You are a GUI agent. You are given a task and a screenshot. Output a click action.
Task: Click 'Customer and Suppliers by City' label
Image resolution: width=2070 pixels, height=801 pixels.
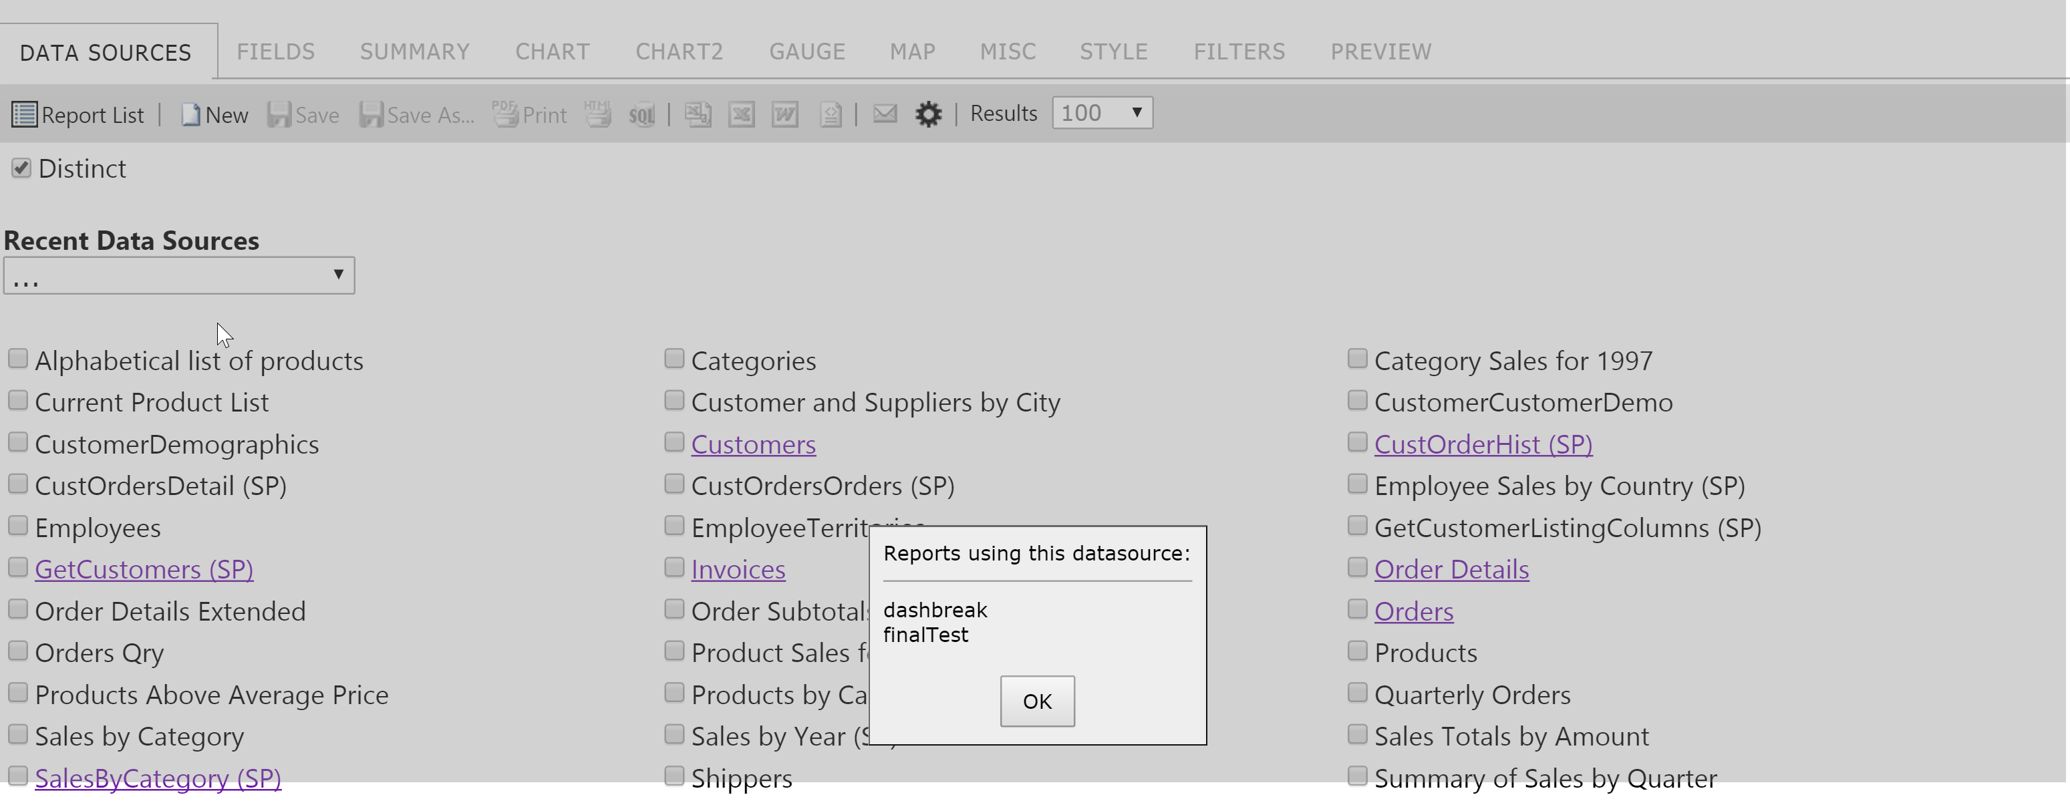point(876,403)
